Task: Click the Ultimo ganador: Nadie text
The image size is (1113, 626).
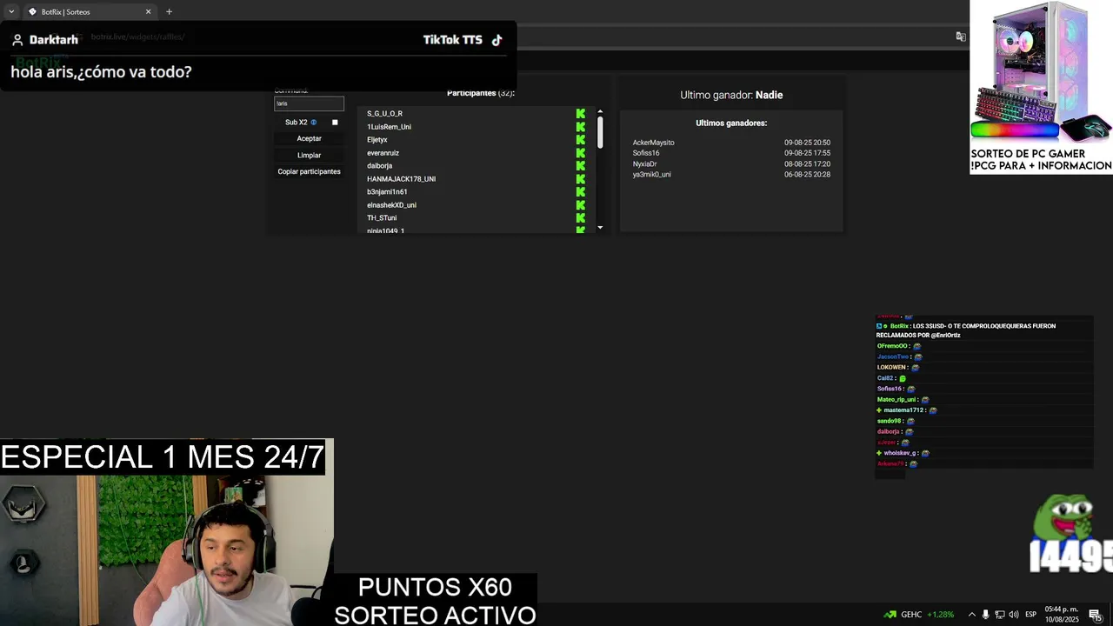Action: [731, 95]
